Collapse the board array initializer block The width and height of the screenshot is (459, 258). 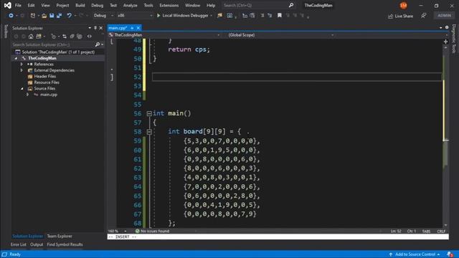coord(149,132)
